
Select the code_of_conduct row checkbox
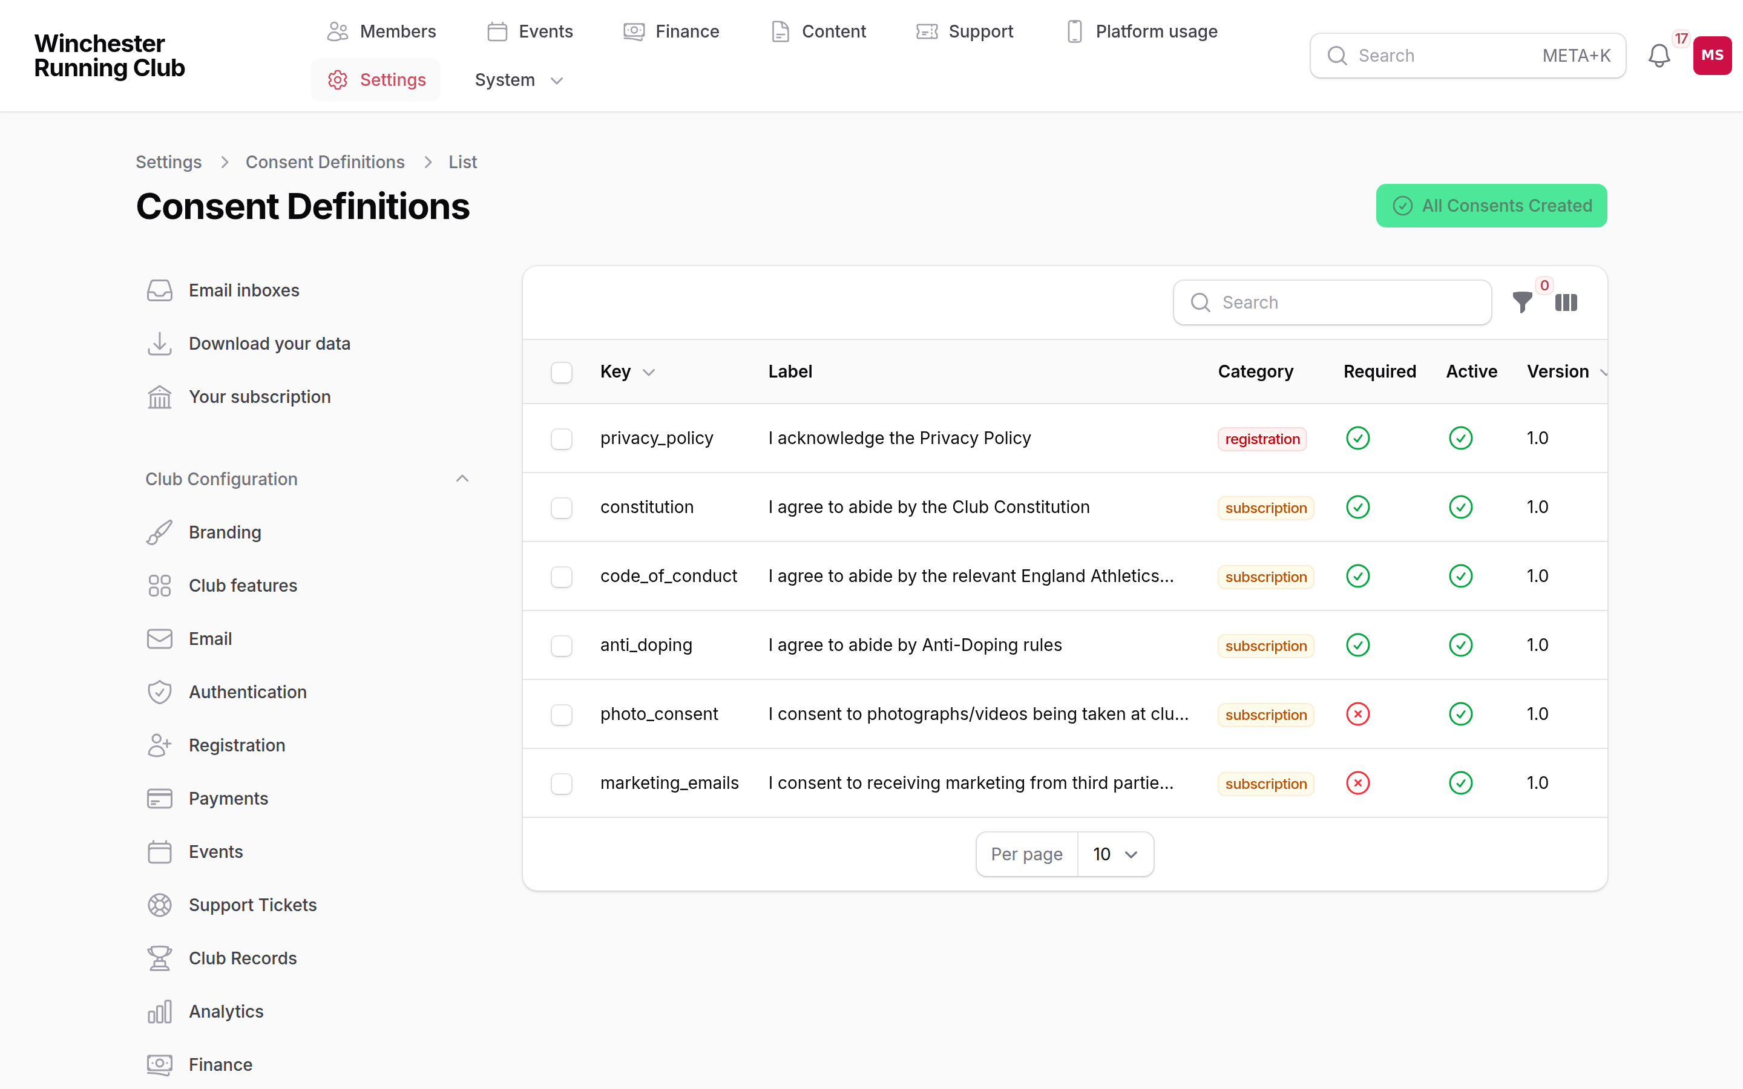(562, 577)
